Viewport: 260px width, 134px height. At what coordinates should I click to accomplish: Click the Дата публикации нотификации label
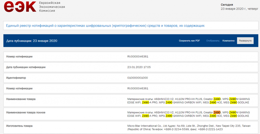(x=26, y=67)
